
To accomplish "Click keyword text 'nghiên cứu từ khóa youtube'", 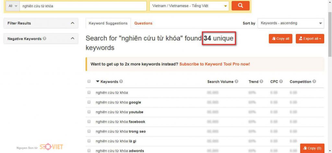I will (119, 112).
